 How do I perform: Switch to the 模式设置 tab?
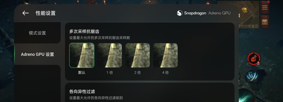point(37,33)
